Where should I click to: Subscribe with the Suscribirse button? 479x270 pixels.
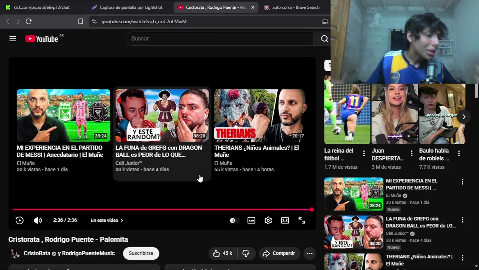[x=141, y=253]
